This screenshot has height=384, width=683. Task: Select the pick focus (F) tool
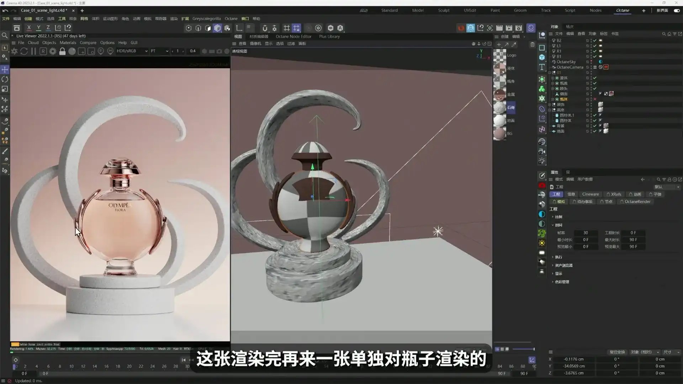(x=101, y=51)
